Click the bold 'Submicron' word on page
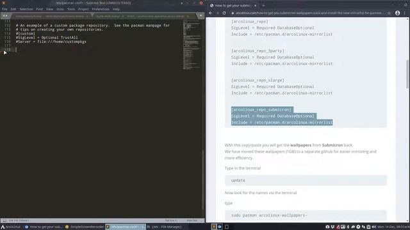Screen dimensions: 410x230 [x=332, y=145]
